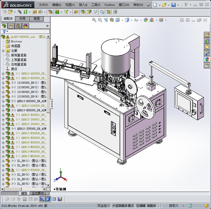Toggle the 2D sketch view button on bottom toolbar
The image size is (211, 209).
pyautogui.click(x=42, y=199)
